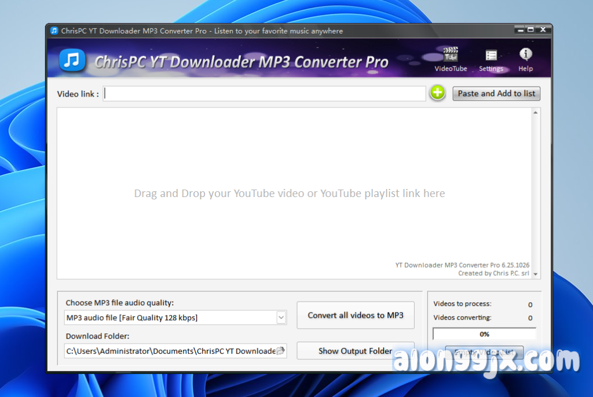This screenshot has height=397, width=593.
Task: Open the VideoTube clapperboard icon
Action: pyautogui.click(x=451, y=55)
